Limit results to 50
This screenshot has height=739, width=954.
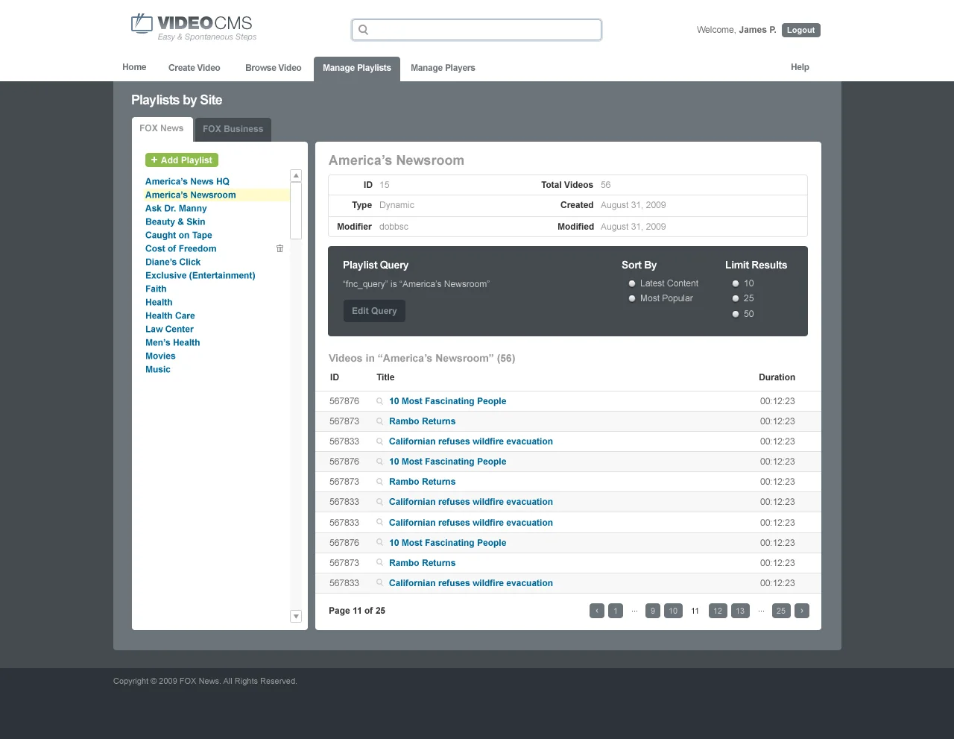pos(736,314)
